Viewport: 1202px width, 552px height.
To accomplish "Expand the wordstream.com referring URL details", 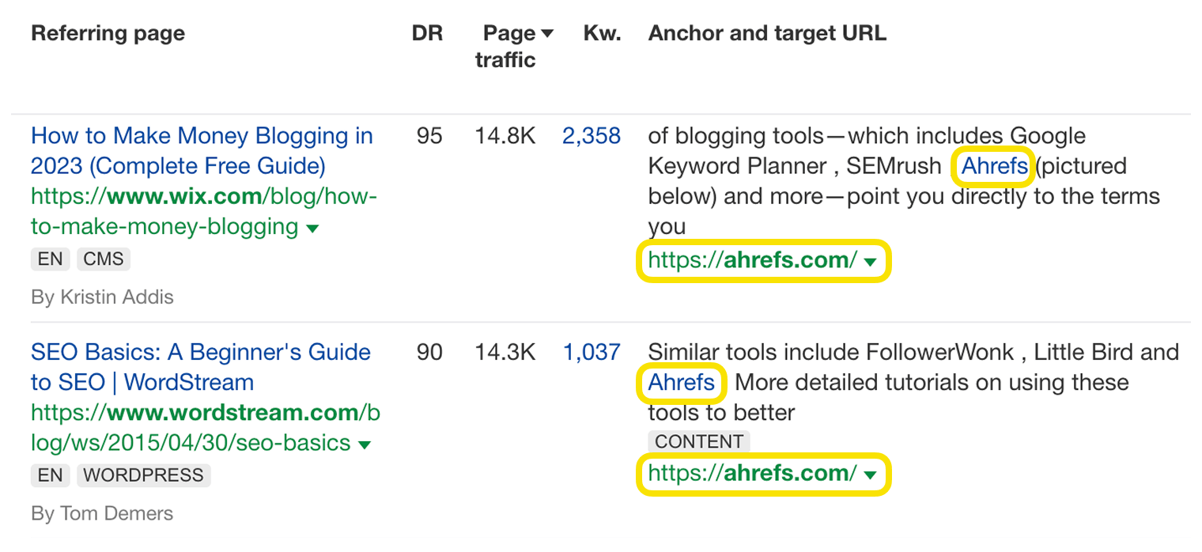I will click(x=365, y=443).
